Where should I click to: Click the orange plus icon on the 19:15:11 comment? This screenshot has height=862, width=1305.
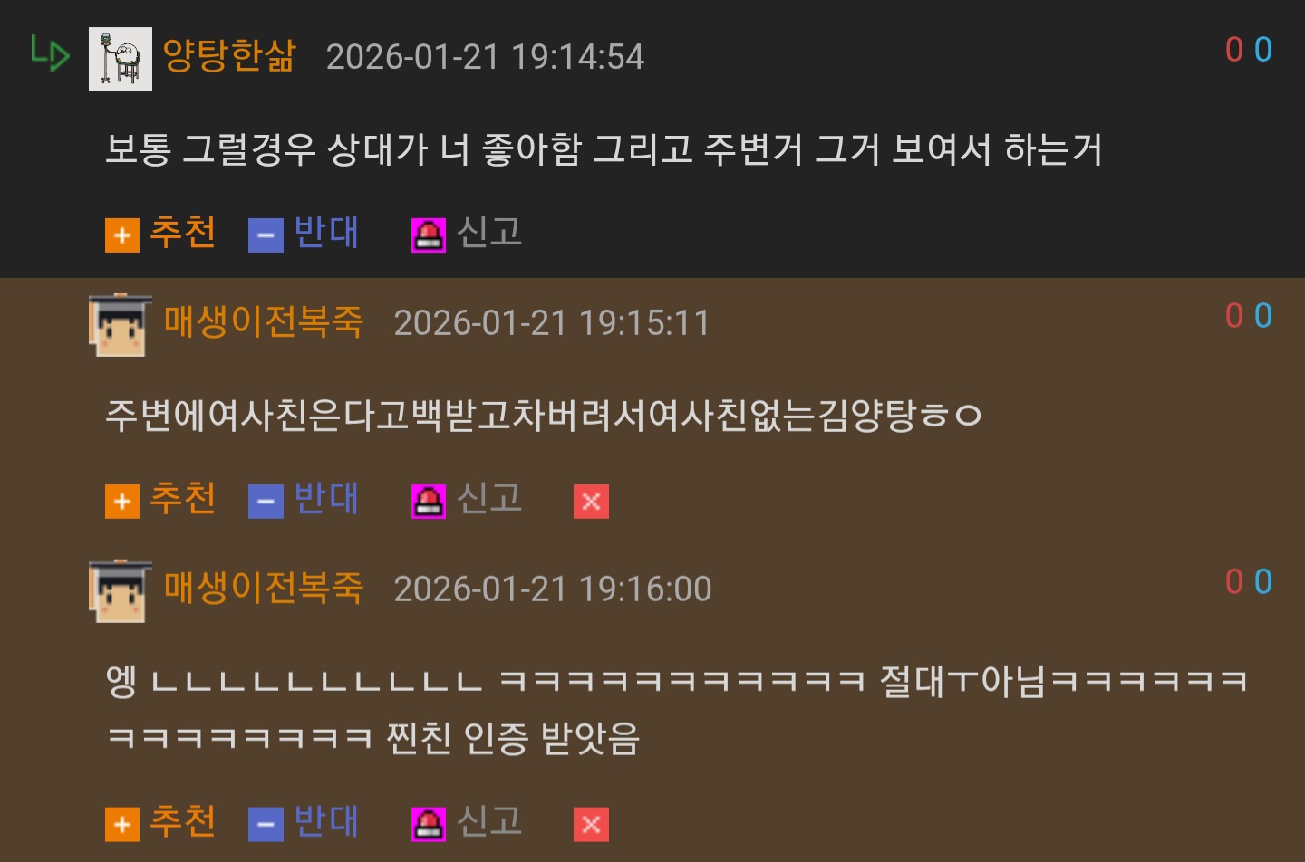tap(122, 502)
